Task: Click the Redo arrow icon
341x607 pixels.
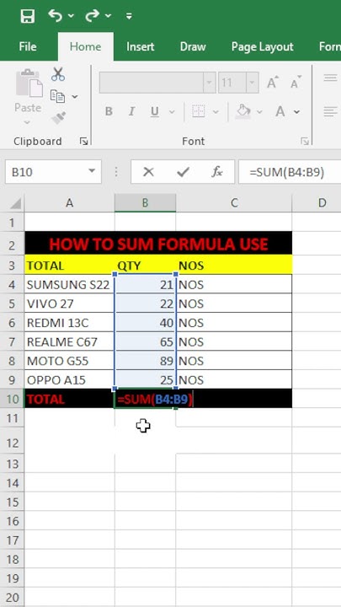Action: click(93, 15)
